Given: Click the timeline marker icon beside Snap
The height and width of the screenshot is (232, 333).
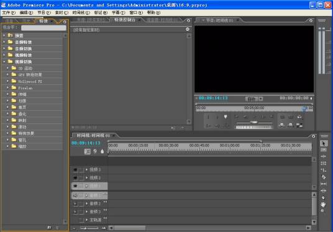Looking at the screenshot, I should coord(95,151).
